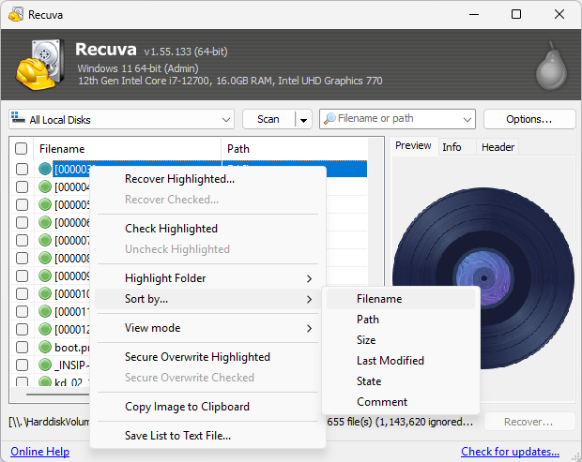Check the box for the [000007 row
Image resolution: width=582 pixels, height=462 pixels.
pyautogui.click(x=22, y=240)
